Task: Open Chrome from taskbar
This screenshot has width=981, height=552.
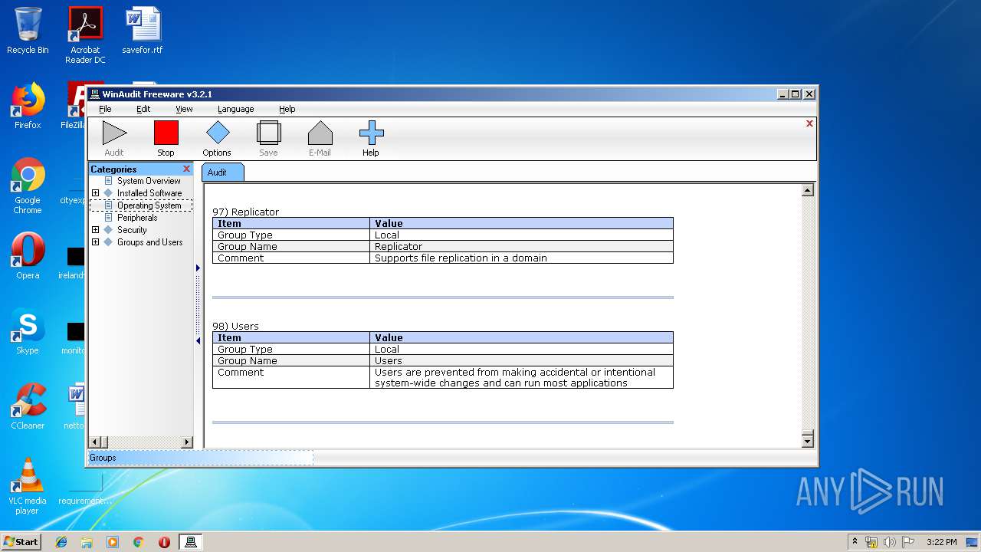Action: pos(138,542)
